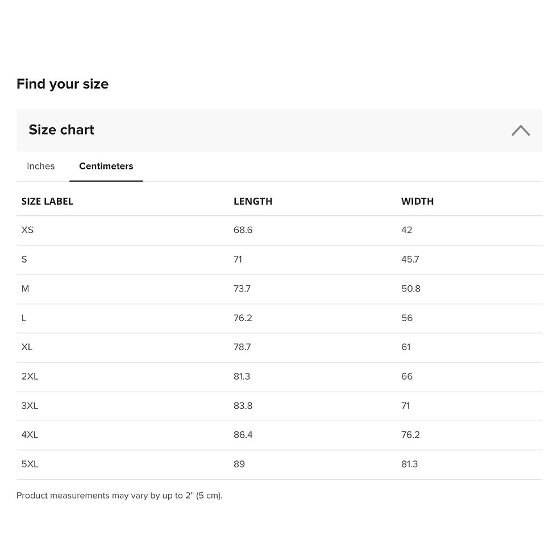Image resolution: width=557 pixels, height=557 pixels.
Task: Collapse the Size chart chevron icon
Action: pos(521,130)
